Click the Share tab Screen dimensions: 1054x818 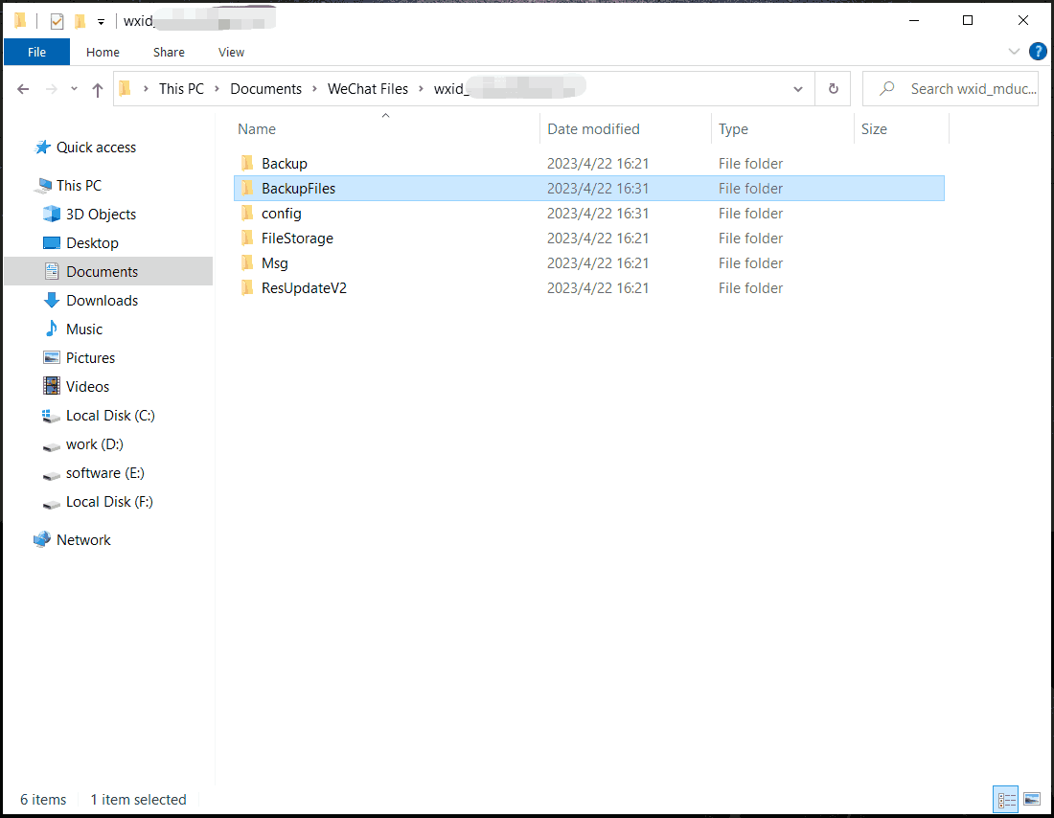point(169,52)
